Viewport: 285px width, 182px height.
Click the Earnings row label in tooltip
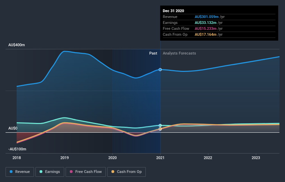point(170,23)
